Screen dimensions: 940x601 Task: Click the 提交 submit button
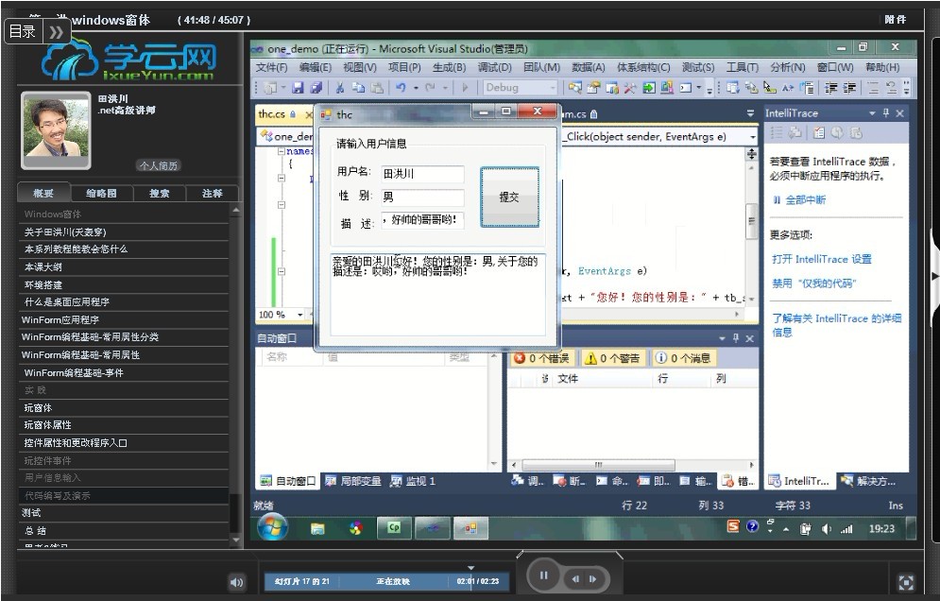pyautogui.click(x=509, y=197)
